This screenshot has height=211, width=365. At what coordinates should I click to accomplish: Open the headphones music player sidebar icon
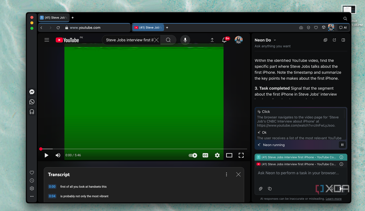(x=32, y=112)
